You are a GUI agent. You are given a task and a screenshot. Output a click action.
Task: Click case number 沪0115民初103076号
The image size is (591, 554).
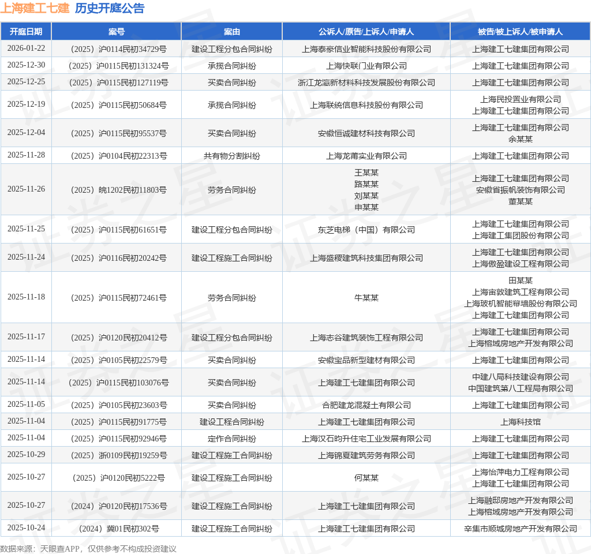(132, 383)
